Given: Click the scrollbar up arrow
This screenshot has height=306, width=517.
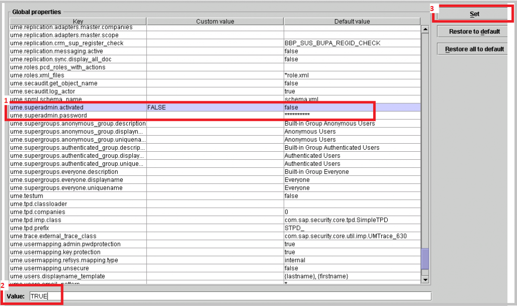Looking at the screenshot, I should coord(424,28).
